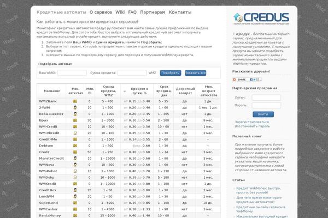328x218 pixels.
Task: Click the 1 - 365 credit term cell
Action: tap(163, 114)
